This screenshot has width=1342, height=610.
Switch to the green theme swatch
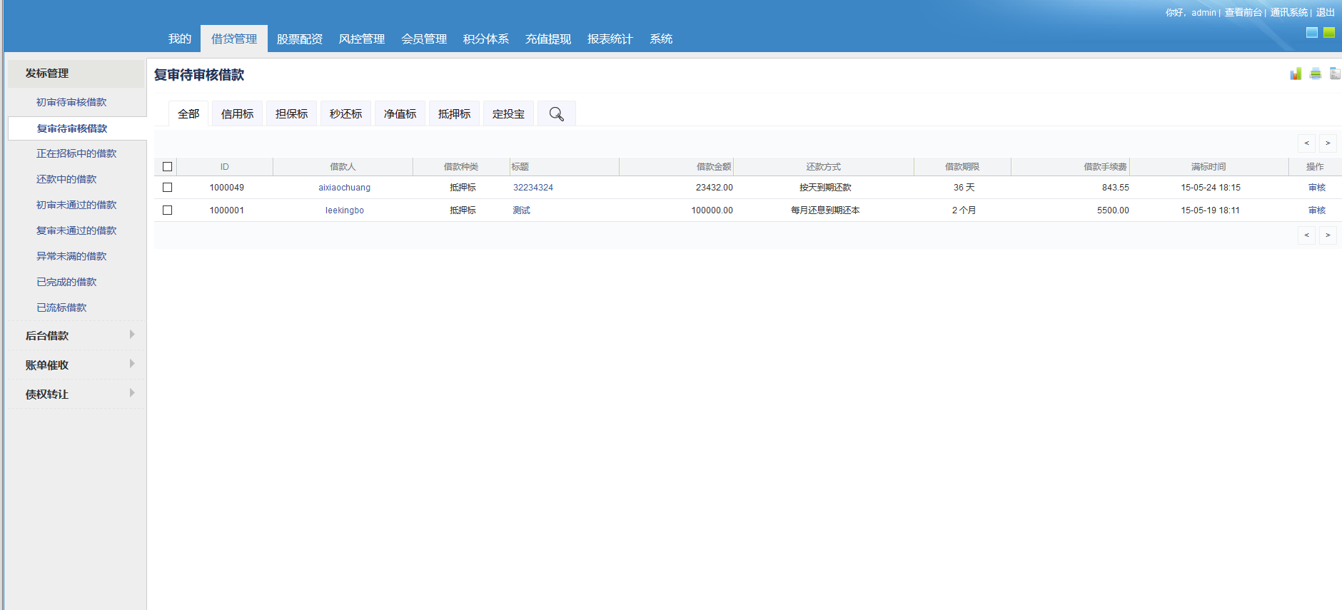click(x=1328, y=32)
